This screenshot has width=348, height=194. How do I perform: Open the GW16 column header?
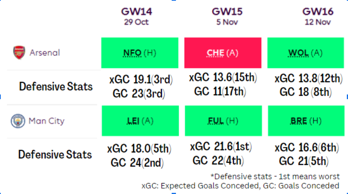(x=318, y=12)
